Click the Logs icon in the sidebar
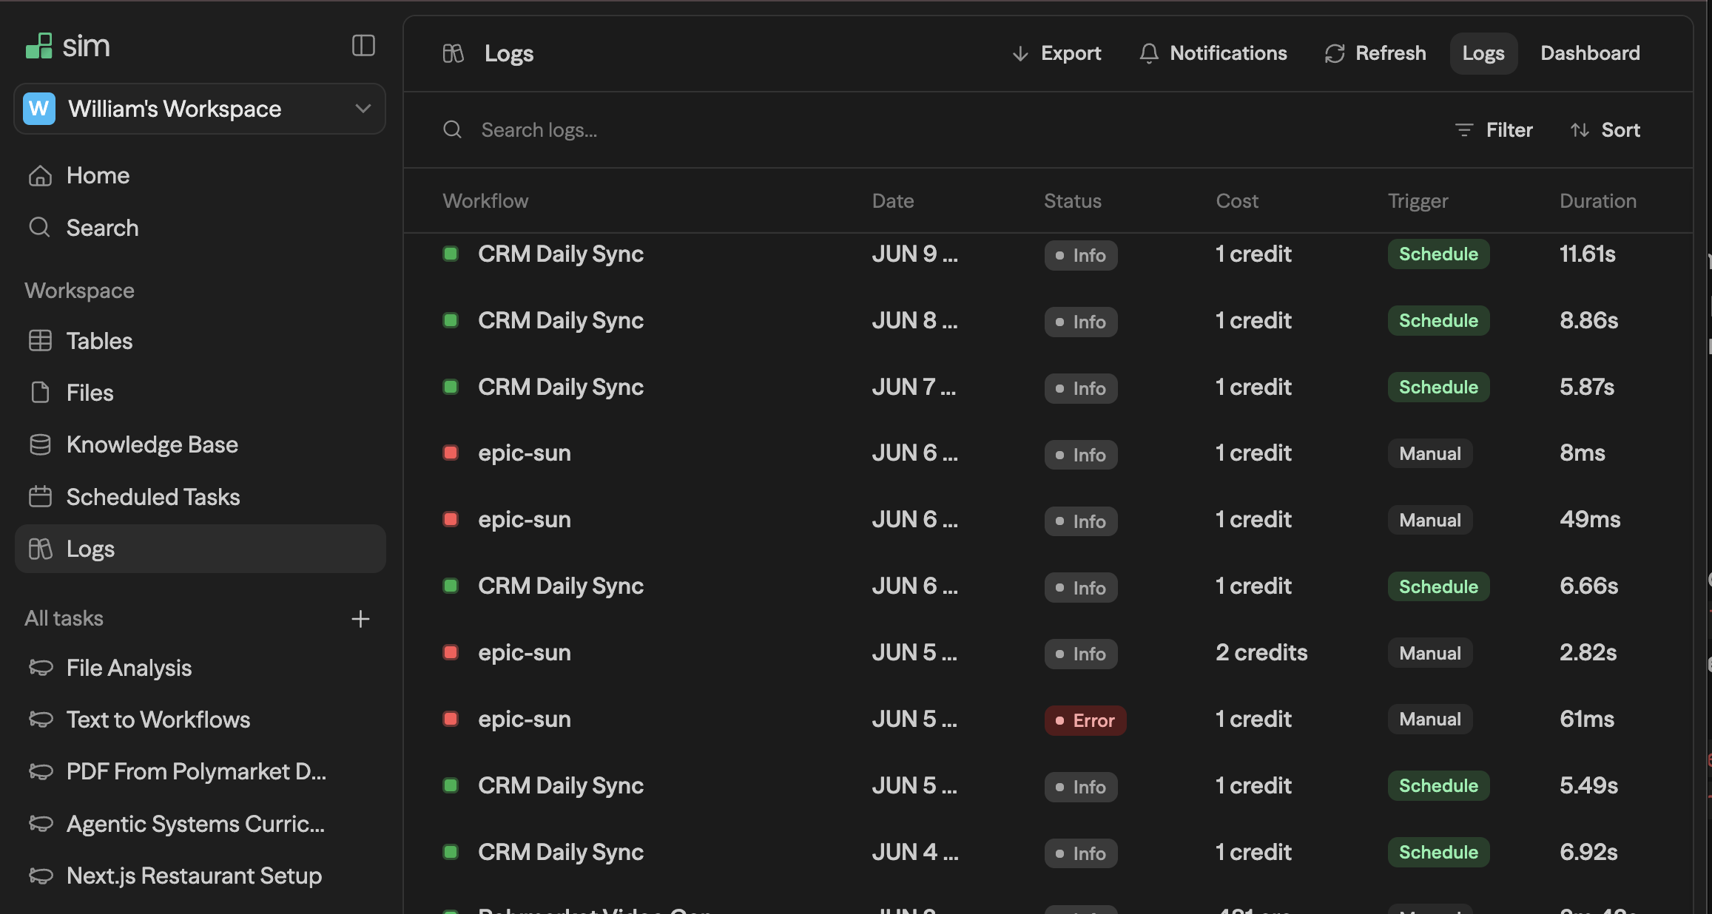The height and width of the screenshot is (914, 1712). (x=40, y=549)
